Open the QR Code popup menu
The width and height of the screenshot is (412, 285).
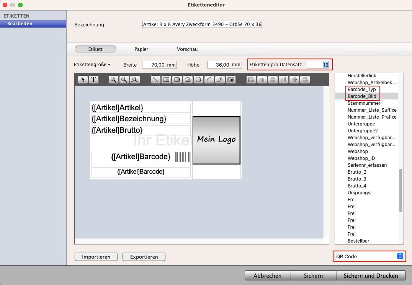369,256
